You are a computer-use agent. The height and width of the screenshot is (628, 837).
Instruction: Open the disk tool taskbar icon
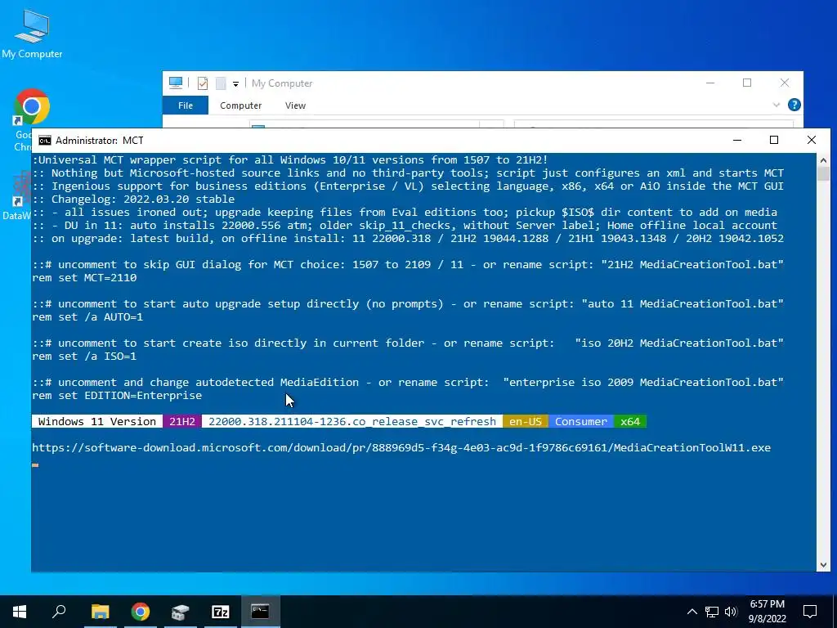[x=181, y=612]
